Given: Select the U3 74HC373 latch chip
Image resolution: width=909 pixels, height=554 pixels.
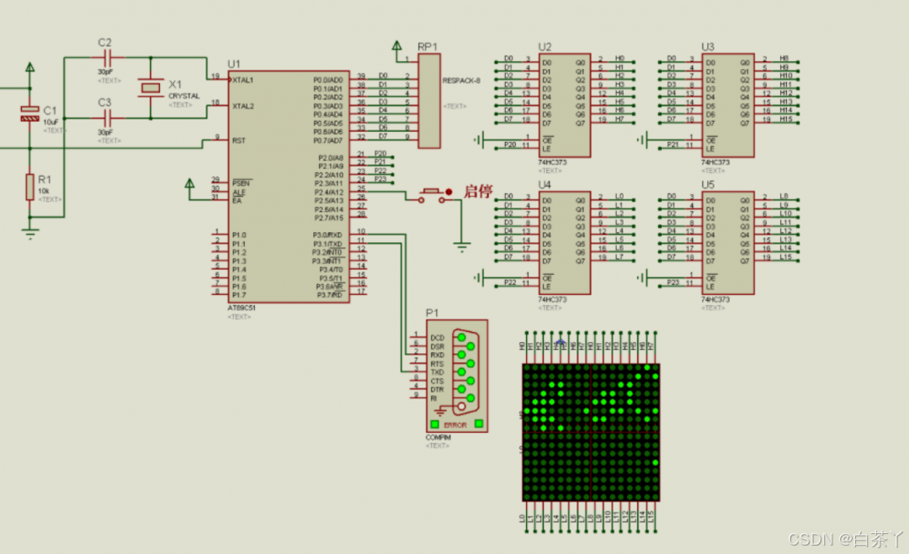Looking at the screenshot, I should pyautogui.click(x=728, y=105).
